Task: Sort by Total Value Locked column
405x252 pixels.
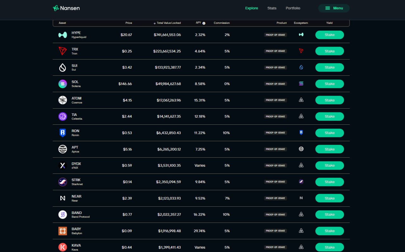Action: 167,23
